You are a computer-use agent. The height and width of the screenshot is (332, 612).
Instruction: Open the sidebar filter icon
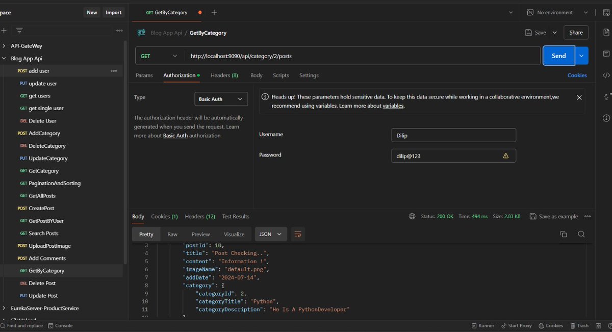[19, 31]
